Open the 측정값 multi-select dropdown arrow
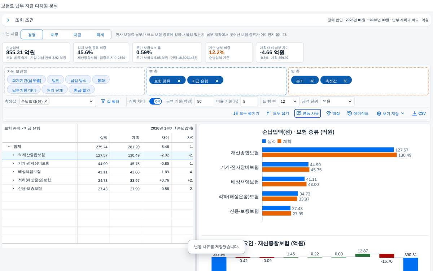This screenshot has width=433, height=271. 91,102
